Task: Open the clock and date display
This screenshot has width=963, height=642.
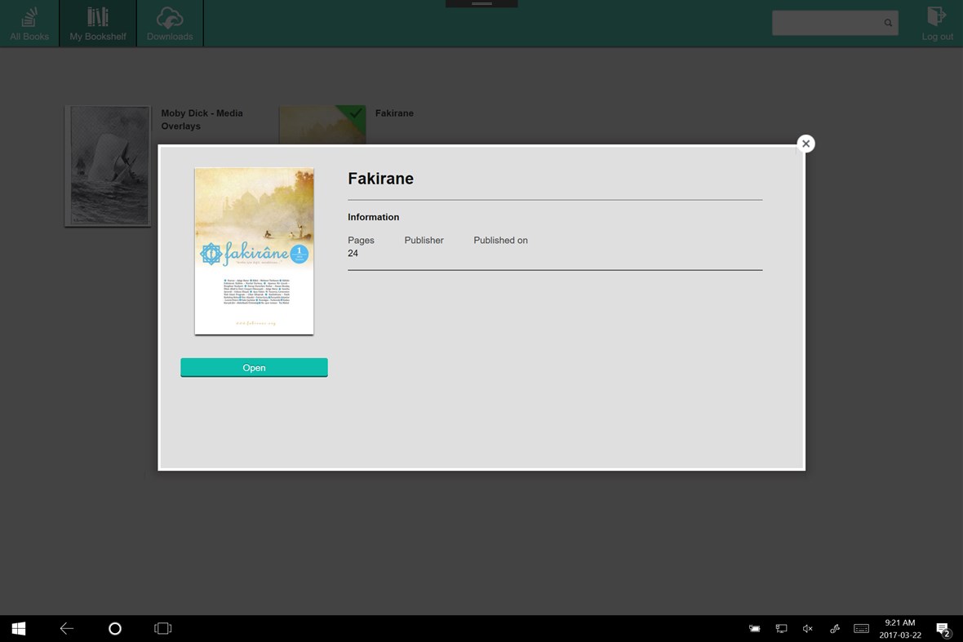Action: (x=901, y=628)
